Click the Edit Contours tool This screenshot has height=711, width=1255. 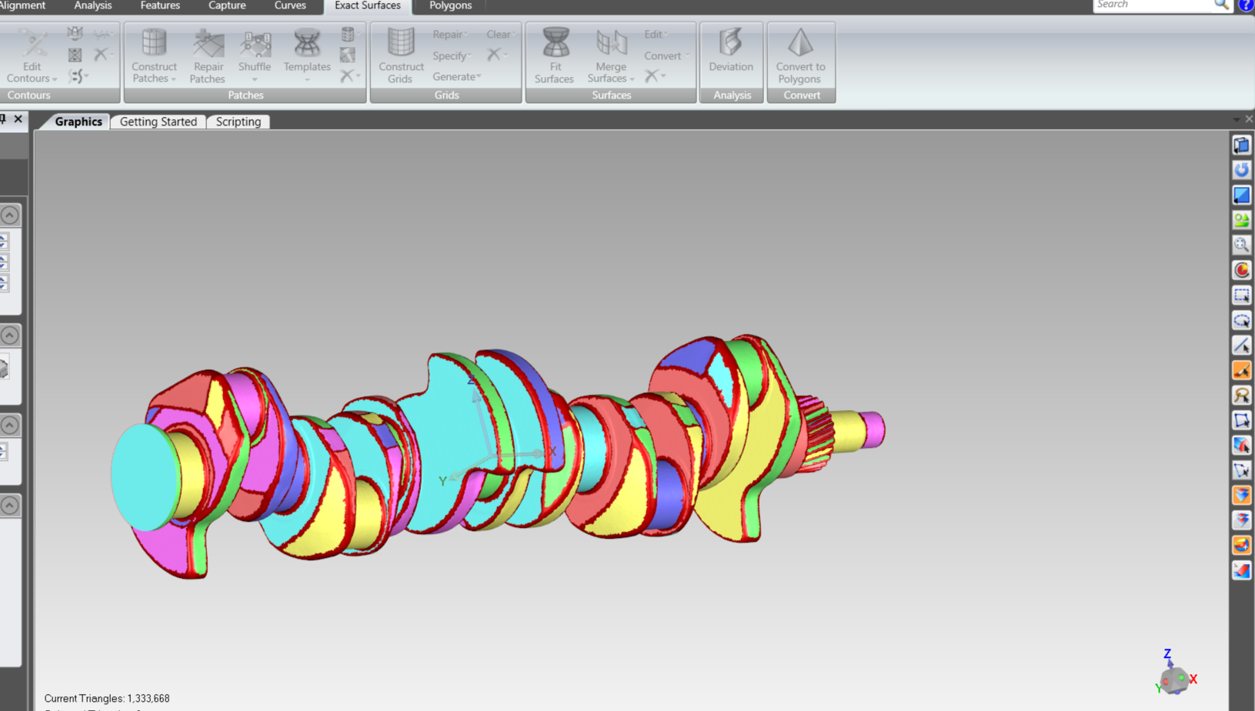coord(32,56)
